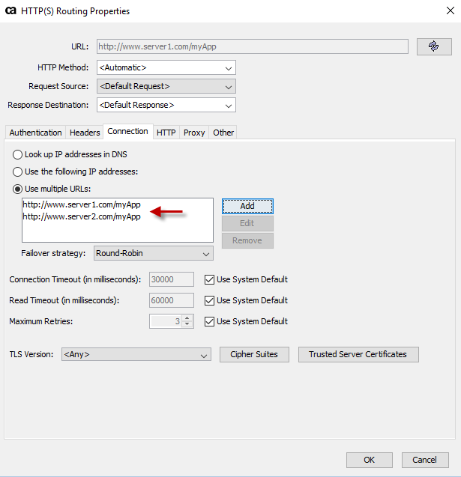Close the HTTP(S) Routing Properties dialog

450,10
